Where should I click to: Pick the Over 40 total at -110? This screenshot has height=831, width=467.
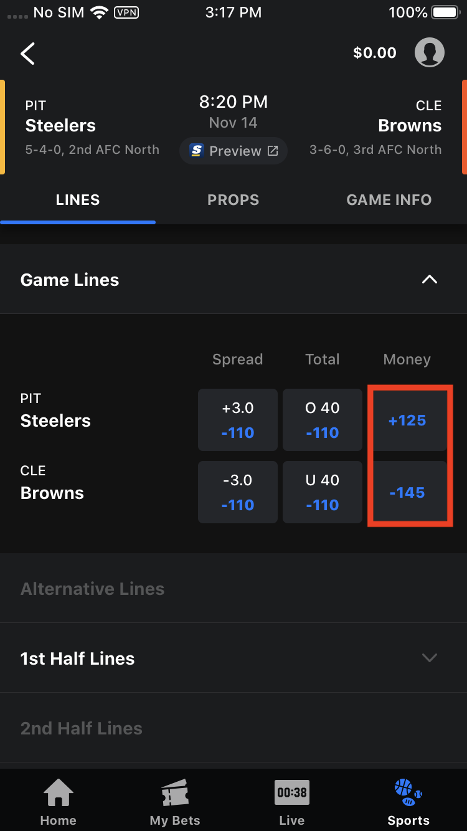pyautogui.click(x=323, y=419)
